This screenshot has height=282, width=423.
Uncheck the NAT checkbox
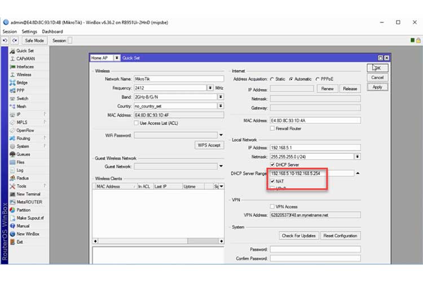point(273,182)
